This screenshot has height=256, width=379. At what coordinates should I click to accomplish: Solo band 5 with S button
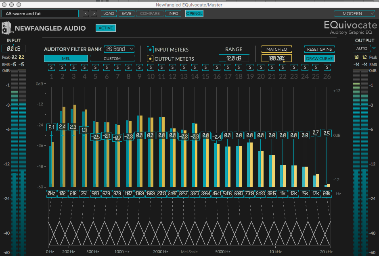(96, 68)
